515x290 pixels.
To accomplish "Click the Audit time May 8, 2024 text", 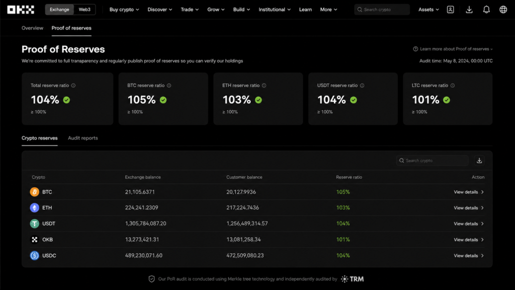I will click(x=456, y=61).
